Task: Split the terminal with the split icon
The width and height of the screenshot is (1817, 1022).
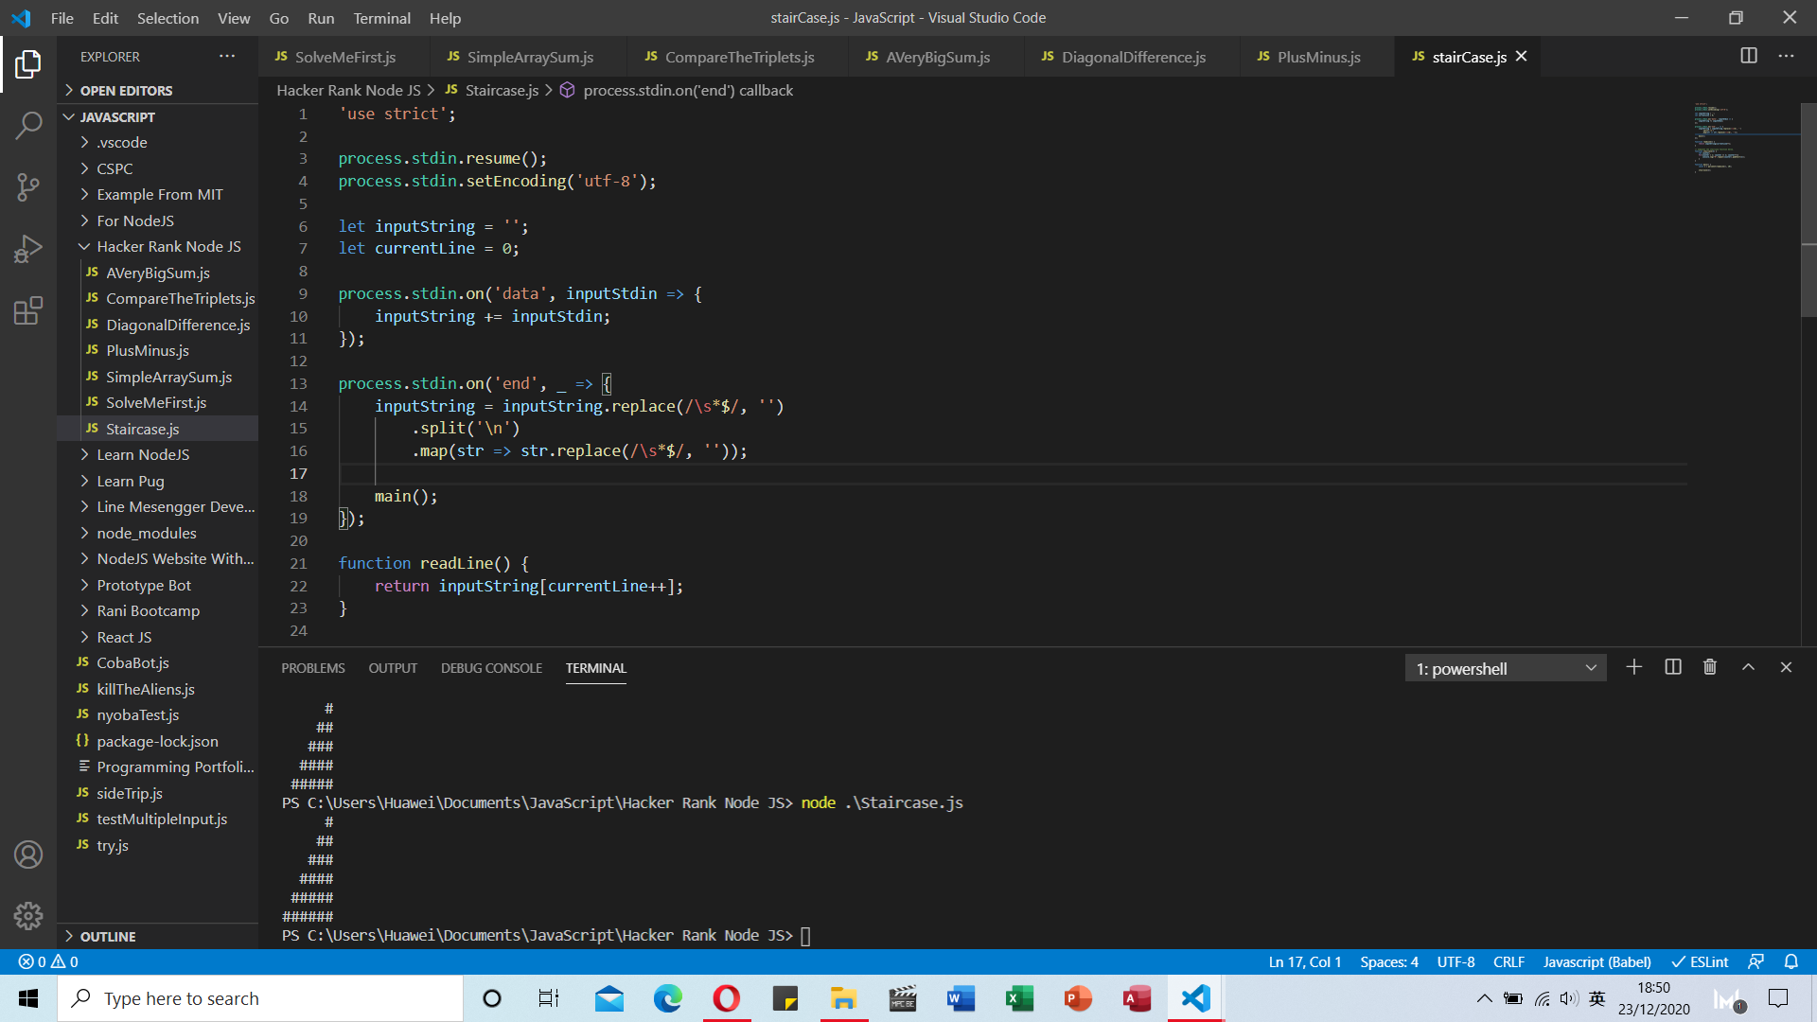Action: point(1672,667)
